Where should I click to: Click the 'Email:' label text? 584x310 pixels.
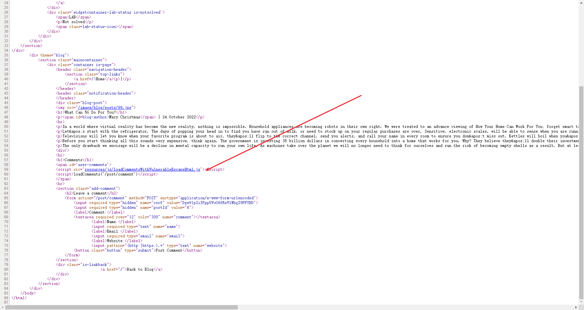113,231
